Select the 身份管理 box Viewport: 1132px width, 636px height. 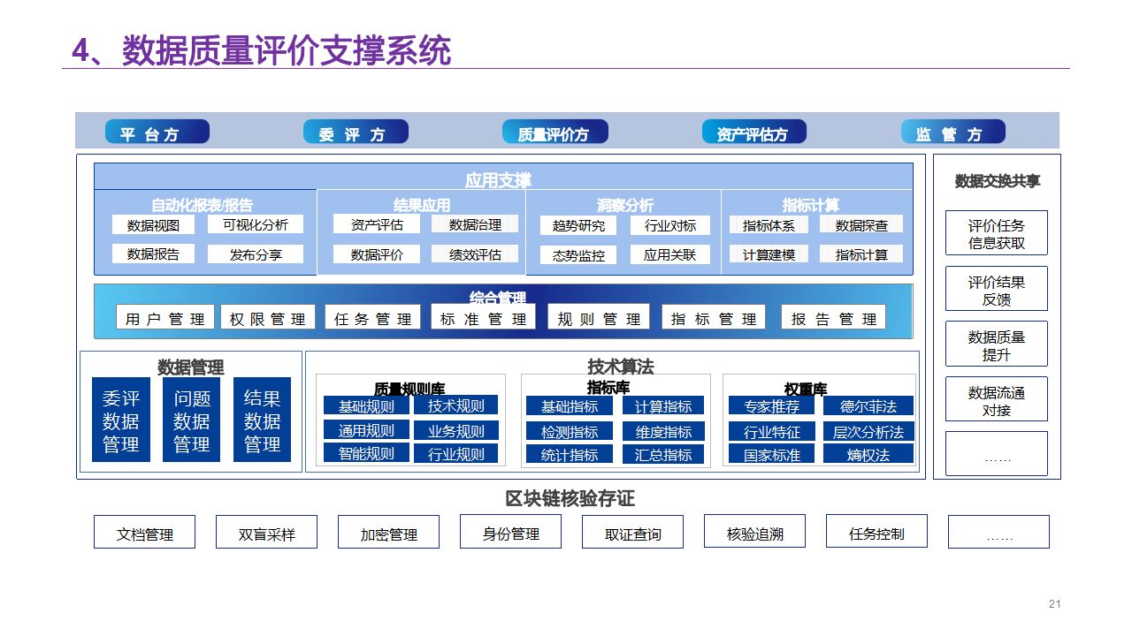click(x=510, y=532)
